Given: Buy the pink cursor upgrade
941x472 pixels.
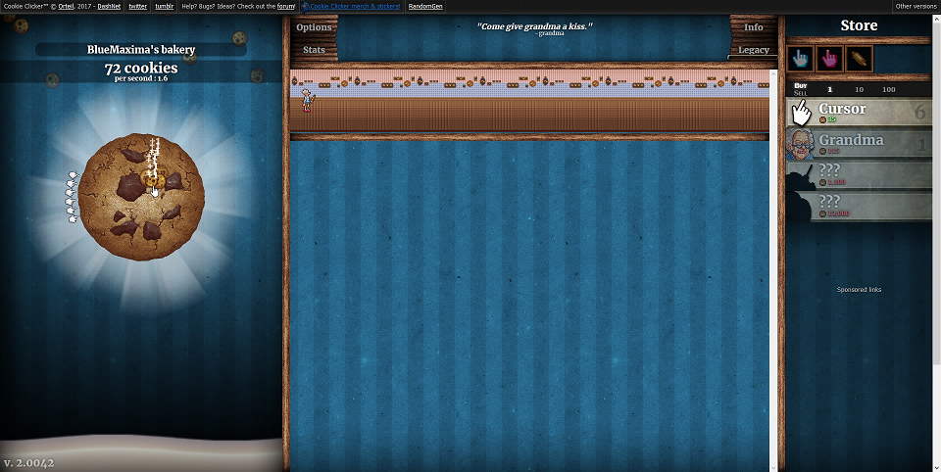Looking at the screenshot, I should tap(829, 59).
